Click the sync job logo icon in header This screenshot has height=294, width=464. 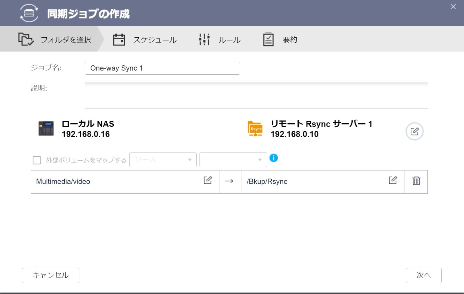[29, 13]
